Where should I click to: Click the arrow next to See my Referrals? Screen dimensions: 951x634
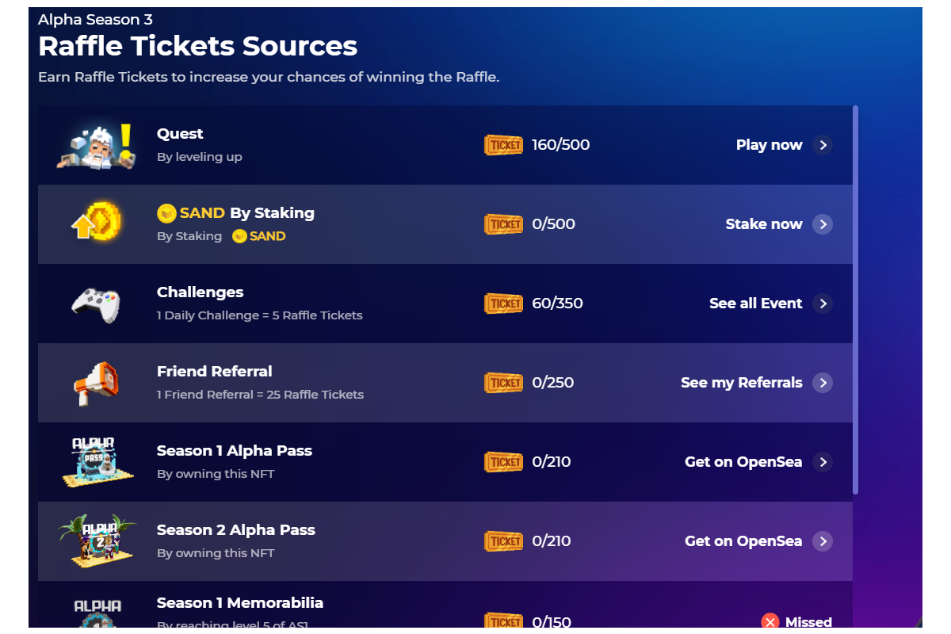(823, 383)
